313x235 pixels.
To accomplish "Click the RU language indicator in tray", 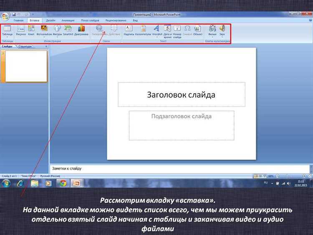I will click(x=266, y=183).
